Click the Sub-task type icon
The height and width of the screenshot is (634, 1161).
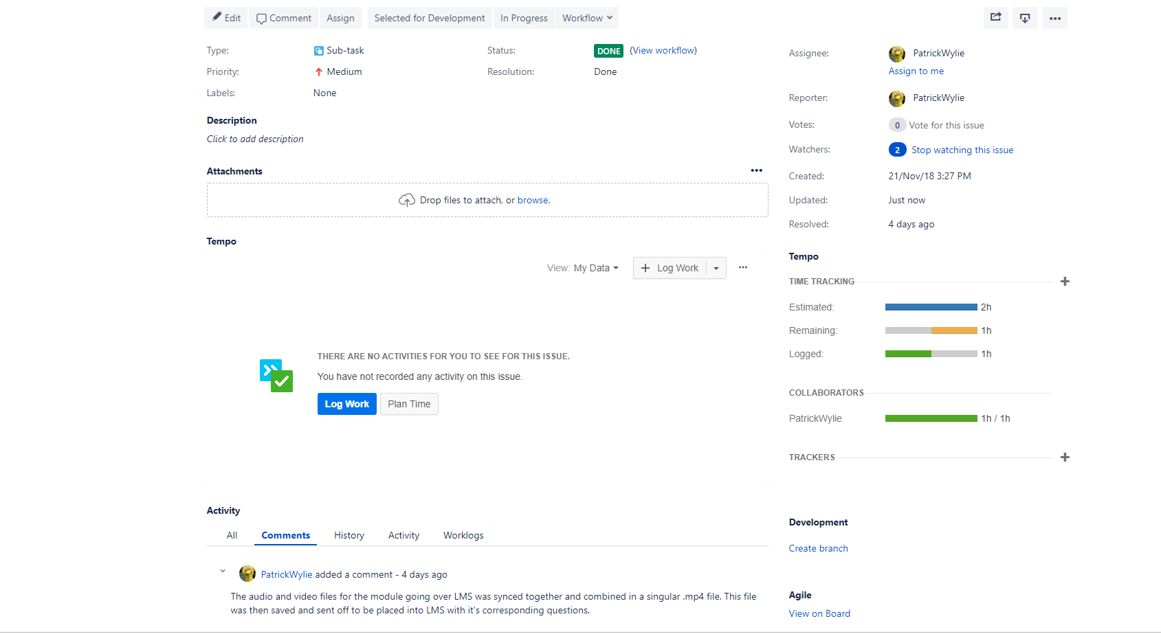(319, 51)
